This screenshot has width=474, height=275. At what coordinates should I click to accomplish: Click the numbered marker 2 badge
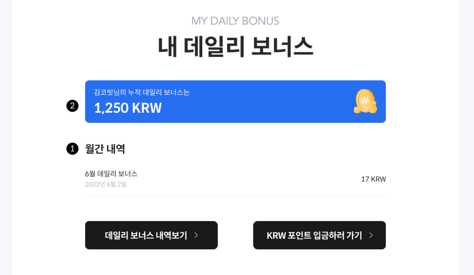[x=72, y=106]
